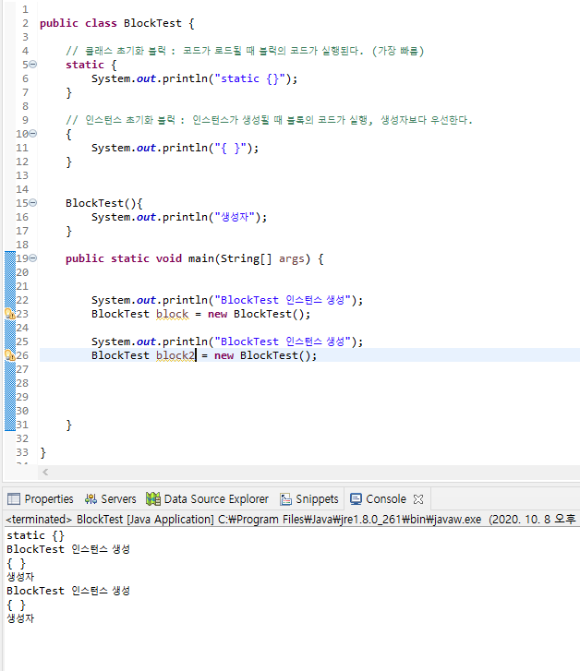Click the closing brace on line 33

click(42, 453)
